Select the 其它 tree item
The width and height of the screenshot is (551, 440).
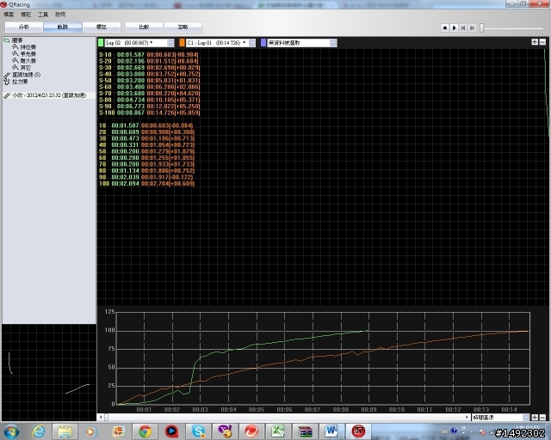point(25,68)
